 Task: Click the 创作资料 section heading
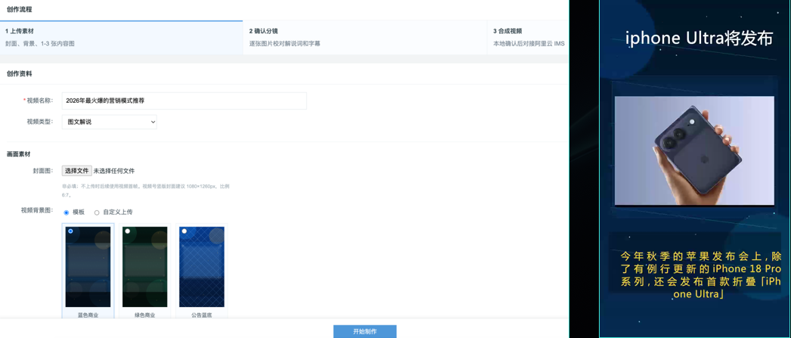coord(19,73)
